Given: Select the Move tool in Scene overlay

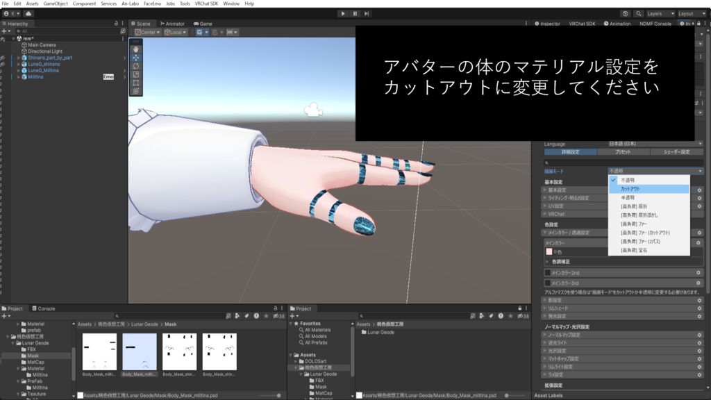Looking at the screenshot, I should pyautogui.click(x=135, y=58).
